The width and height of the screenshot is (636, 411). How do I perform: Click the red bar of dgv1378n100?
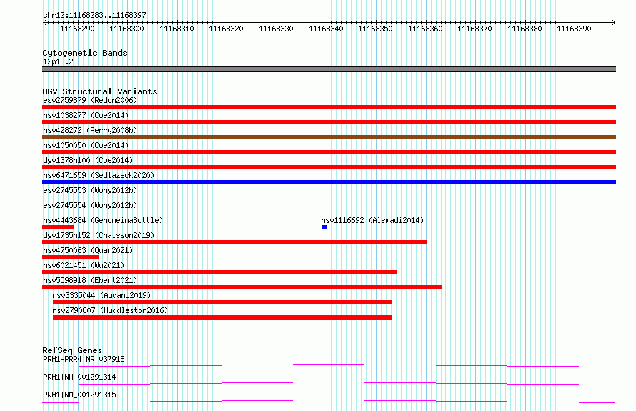(x=329, y=167)
